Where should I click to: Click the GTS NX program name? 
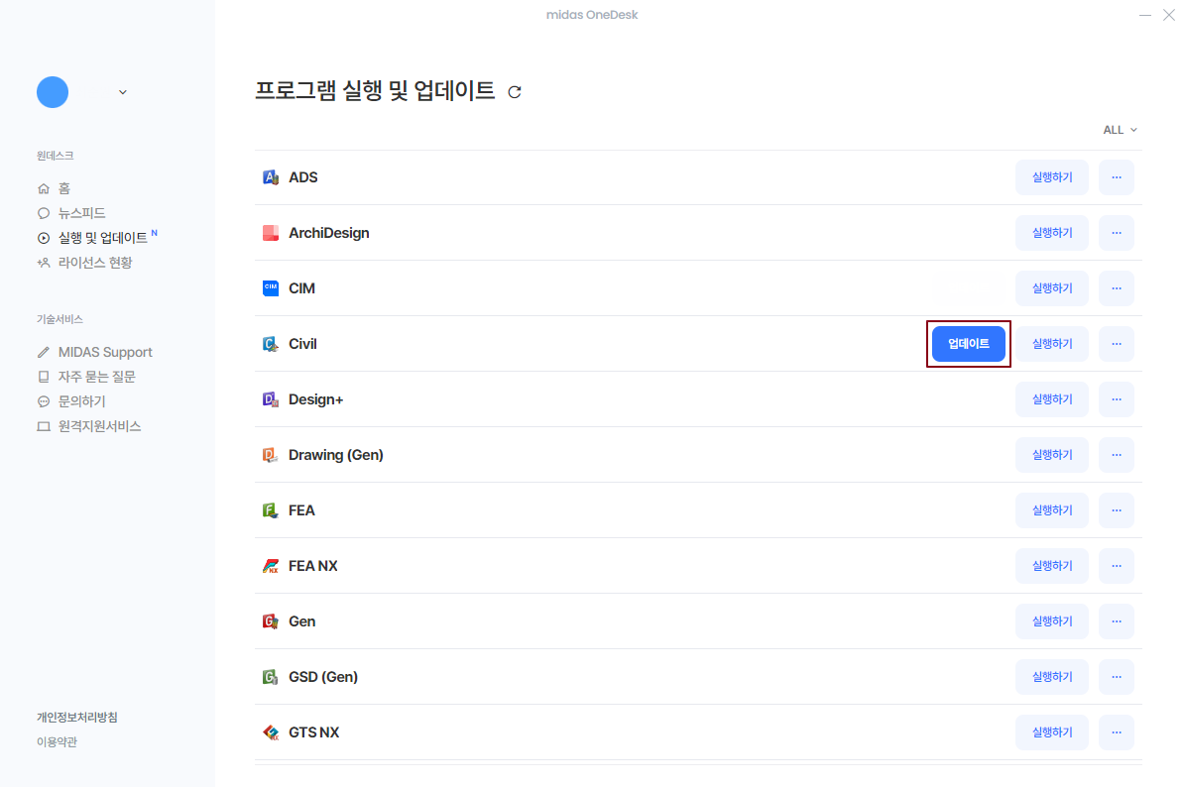click(314, 731)
